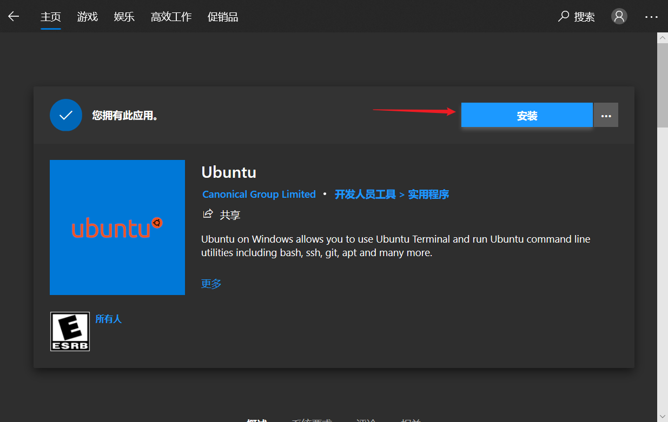Select the 高效工作 tab
Viewport: 668px width, 422px height.
(171, 17)
